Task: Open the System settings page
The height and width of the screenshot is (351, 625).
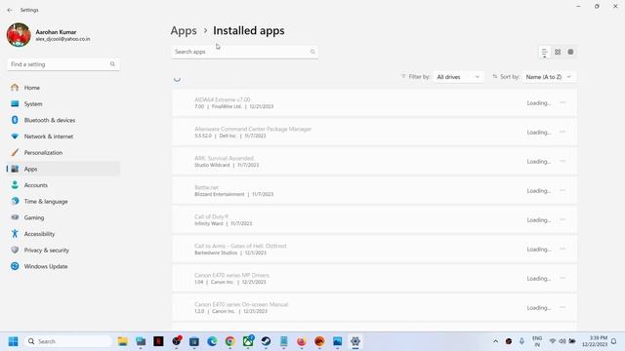Action: pos(63,104)
